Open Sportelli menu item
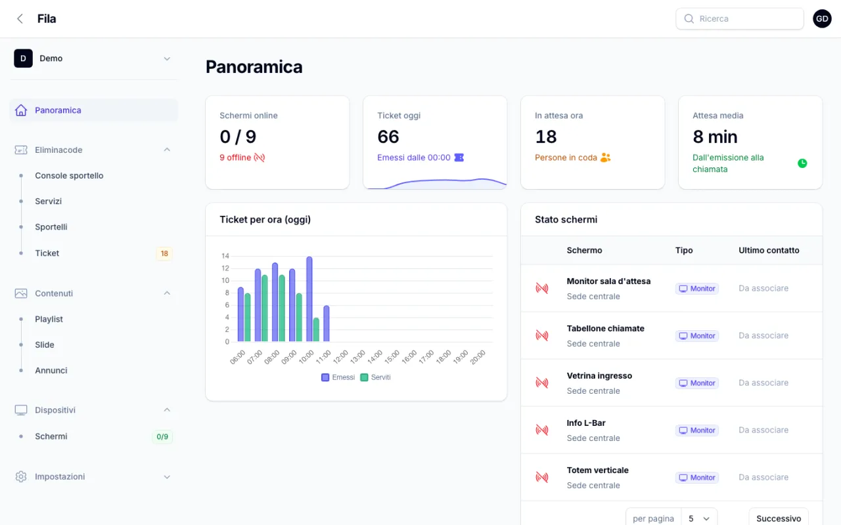This screenshot has height=525, width=841. pyautogui.click(x=93, y=227)
